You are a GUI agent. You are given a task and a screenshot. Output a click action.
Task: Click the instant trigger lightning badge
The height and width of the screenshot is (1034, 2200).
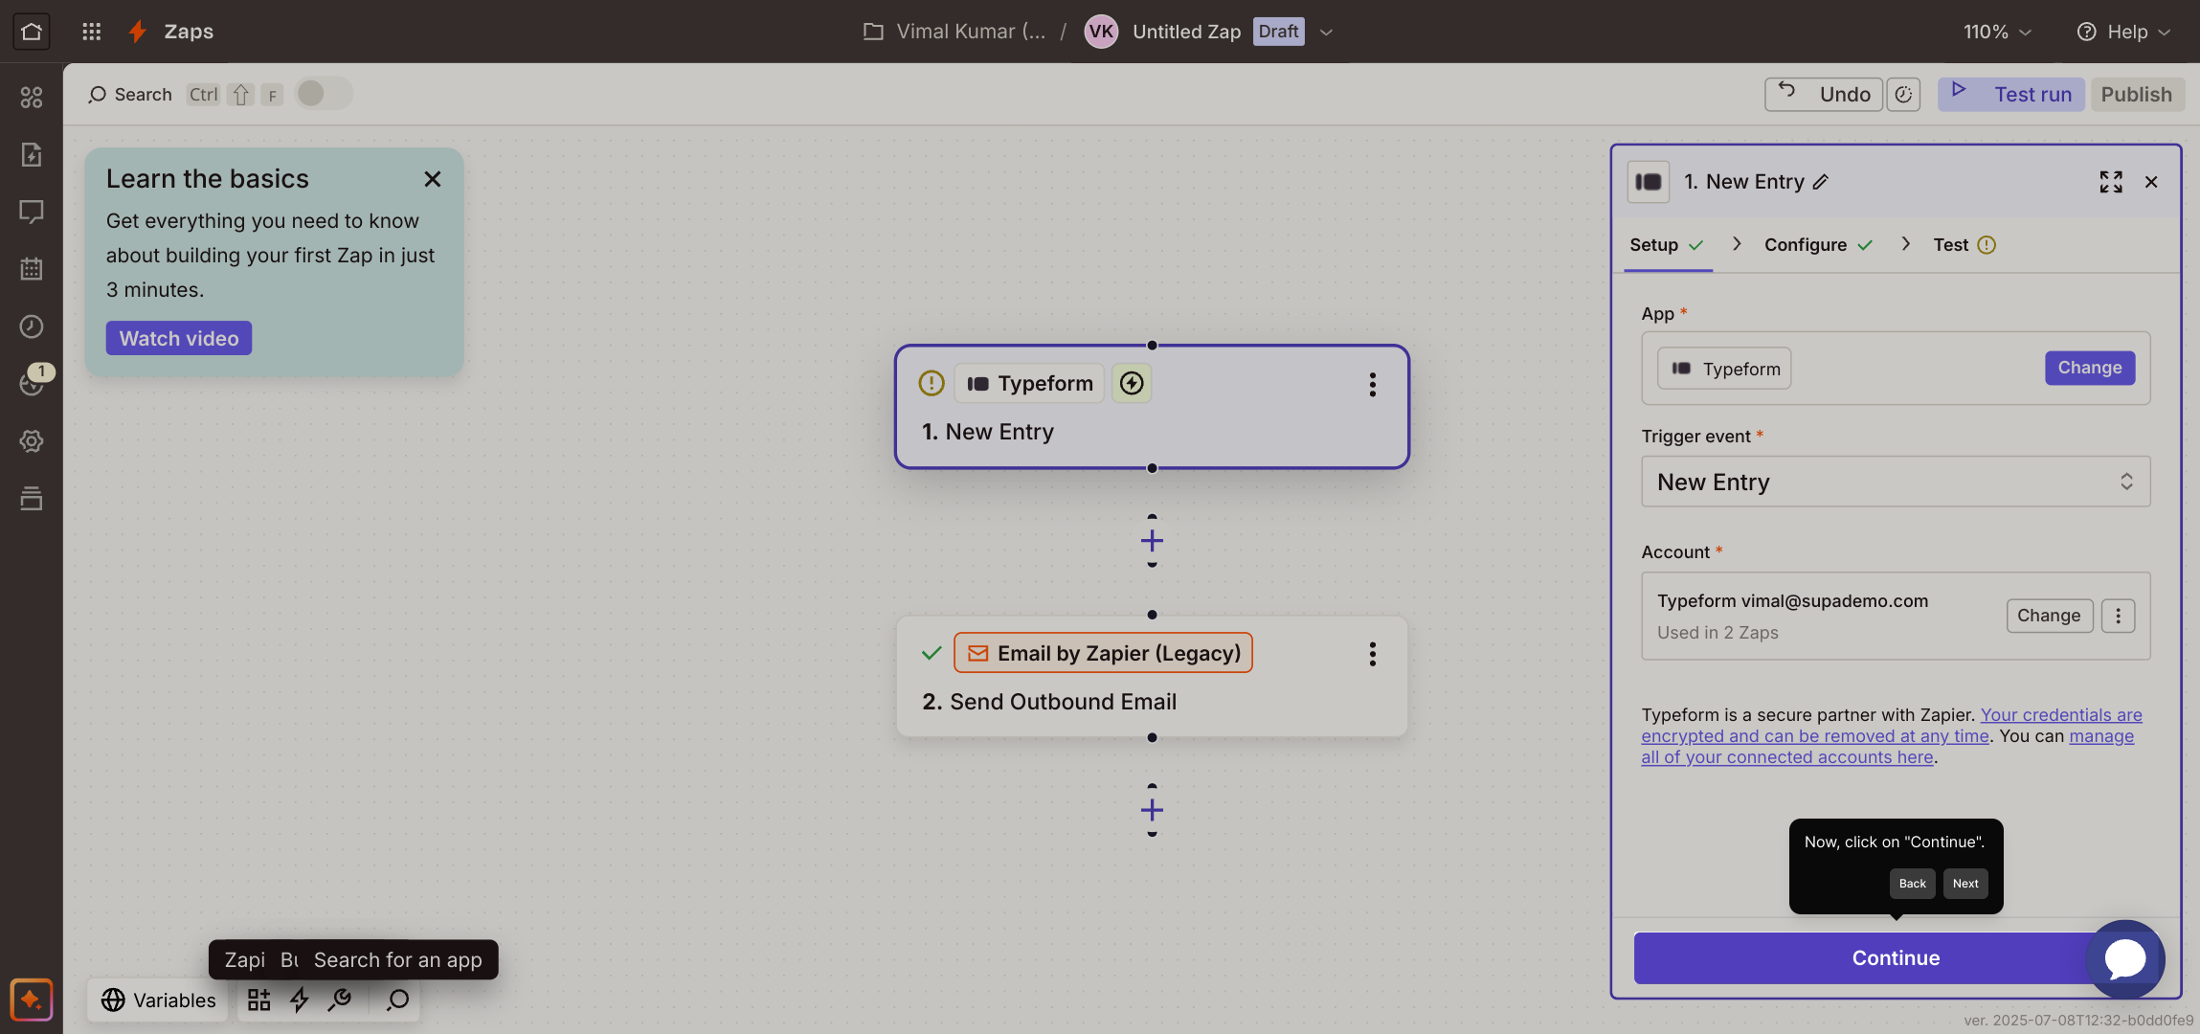[x=1132, y=383]
